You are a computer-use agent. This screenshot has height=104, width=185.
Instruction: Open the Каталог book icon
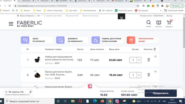[159, 24]
